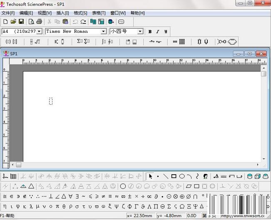Open print preview from the toolbar
Image resolution: width=271 pixels, height=220 pixels.
coord(31,22)
